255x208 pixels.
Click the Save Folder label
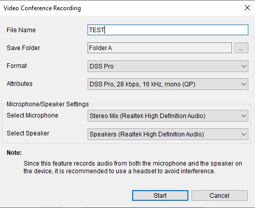[x=24, y=48]
